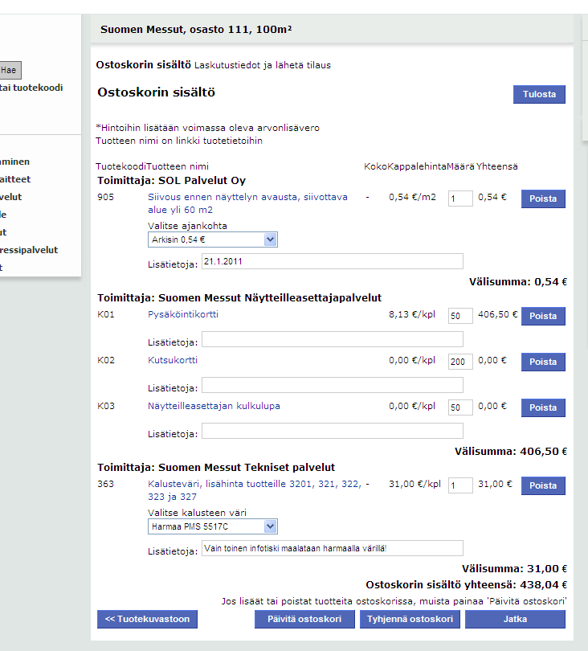This screenshot has width=588, height=651.
Task: Click 'Toimittaja: Suomen Messut Näytteilleasettajapalvelut' heading
Action: 239,298
